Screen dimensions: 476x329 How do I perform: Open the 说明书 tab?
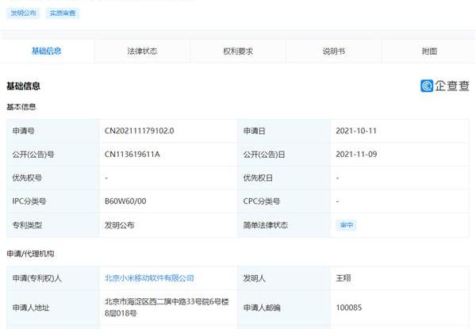(334, 51)
